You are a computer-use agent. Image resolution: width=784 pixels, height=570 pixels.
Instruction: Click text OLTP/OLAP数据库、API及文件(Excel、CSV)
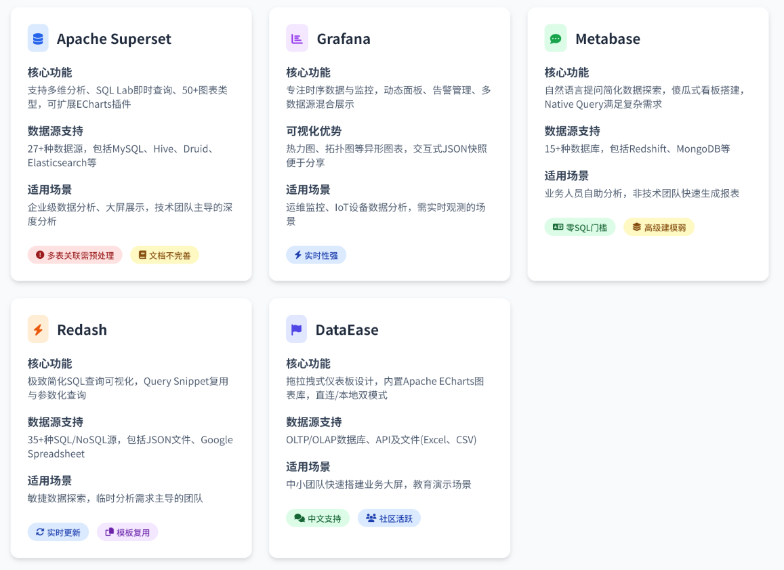[381, 439]
